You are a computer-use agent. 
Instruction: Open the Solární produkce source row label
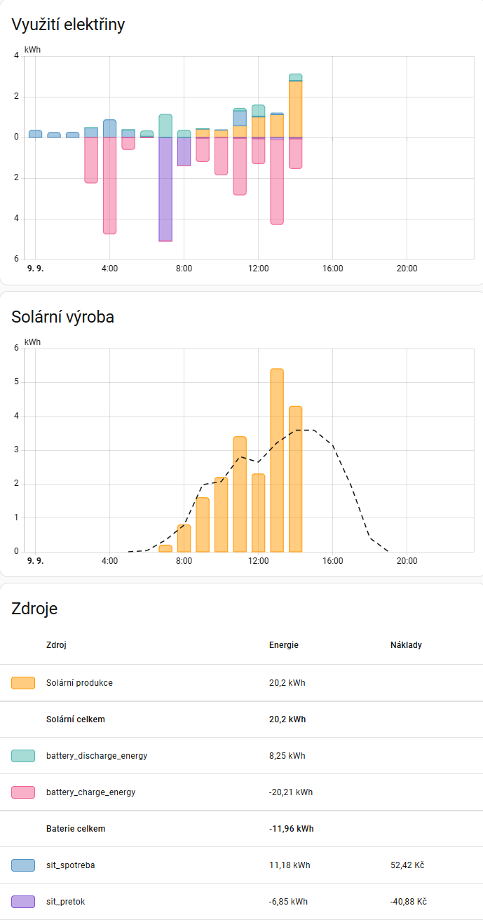pyautogui.click(x=79, y=683)
